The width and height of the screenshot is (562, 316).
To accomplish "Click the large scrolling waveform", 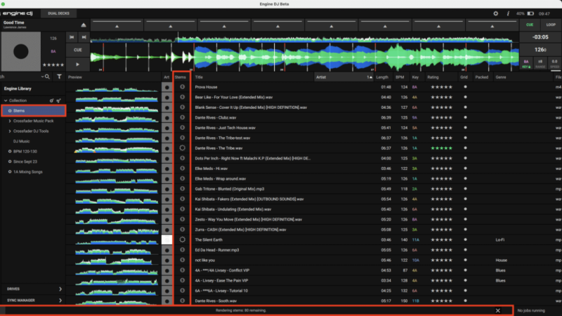I will 305,58.
